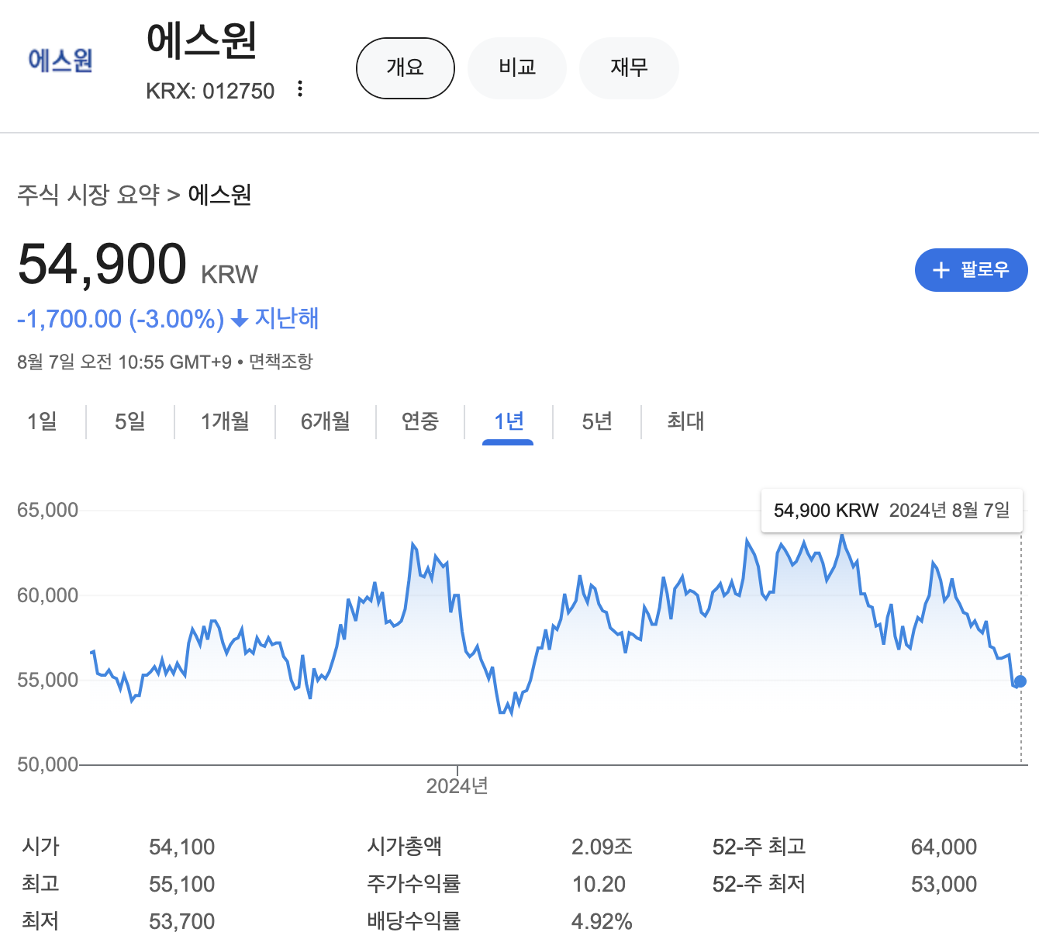Click the 주가수익률 label
Viewport: 1039px width, 939px height.
[413, 883]
